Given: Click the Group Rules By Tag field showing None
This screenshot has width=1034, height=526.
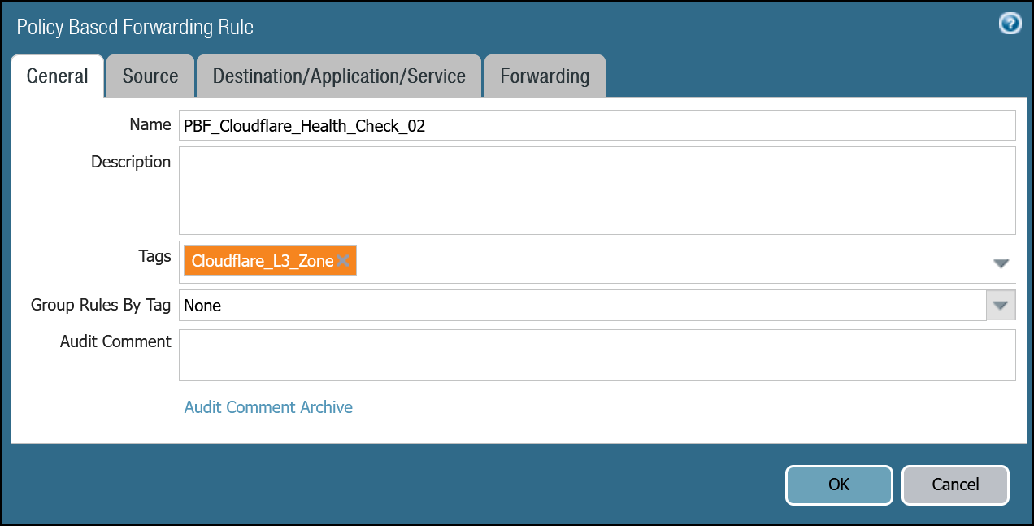Looking at the screenshot, I should [581, 306].
